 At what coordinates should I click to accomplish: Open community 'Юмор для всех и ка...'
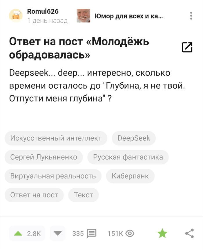pos(129,16)
